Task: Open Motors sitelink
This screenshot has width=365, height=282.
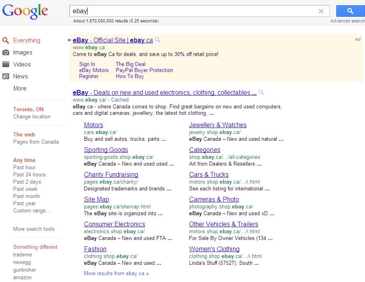Action: pyautogui.click(x=94, y=125)
